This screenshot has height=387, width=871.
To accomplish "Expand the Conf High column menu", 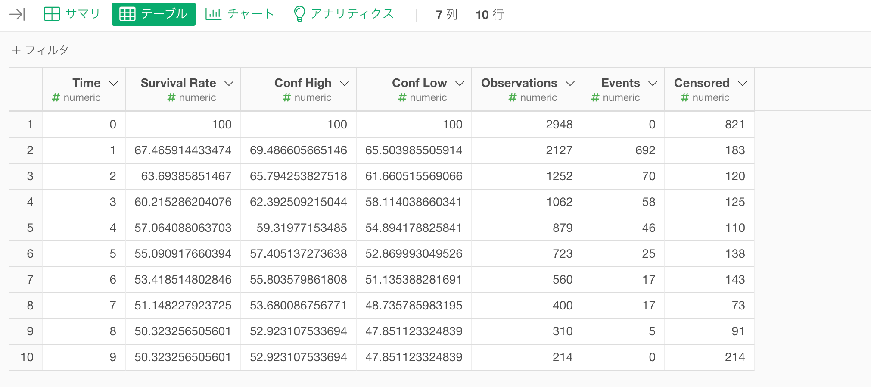I will click(345, 83).
